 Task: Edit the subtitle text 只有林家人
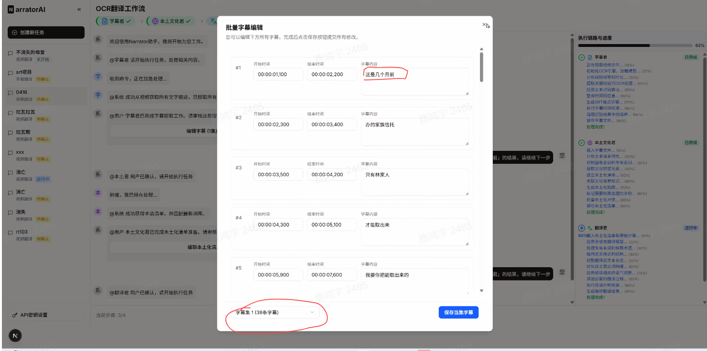click(415, 182)
